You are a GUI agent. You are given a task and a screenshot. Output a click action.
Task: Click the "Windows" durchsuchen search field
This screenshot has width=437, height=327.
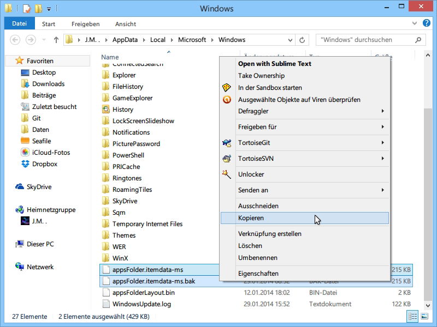(x=371, y=40)
